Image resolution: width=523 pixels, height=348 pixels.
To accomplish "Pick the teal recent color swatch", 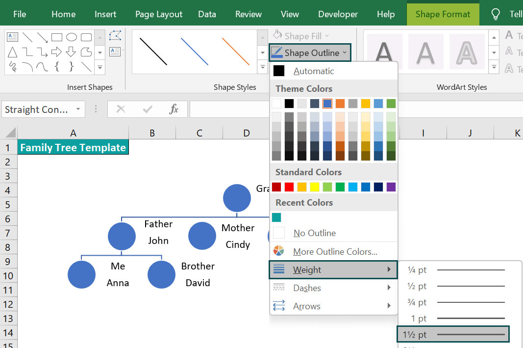I will point(276,217).
